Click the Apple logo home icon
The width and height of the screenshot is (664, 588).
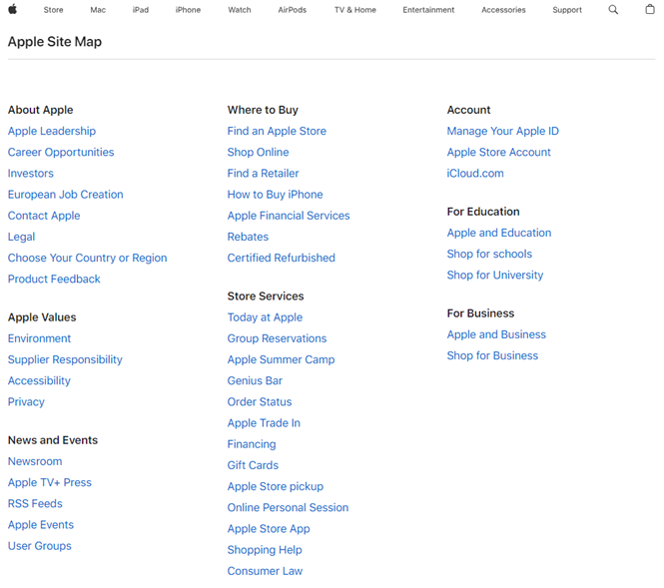coord(13,9)
